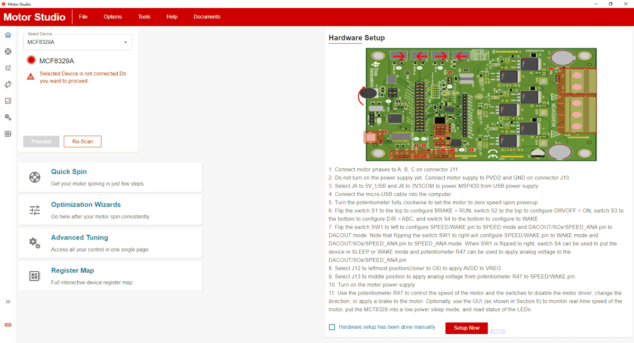
Task: Open the Options menu
Action: (113, 17)
